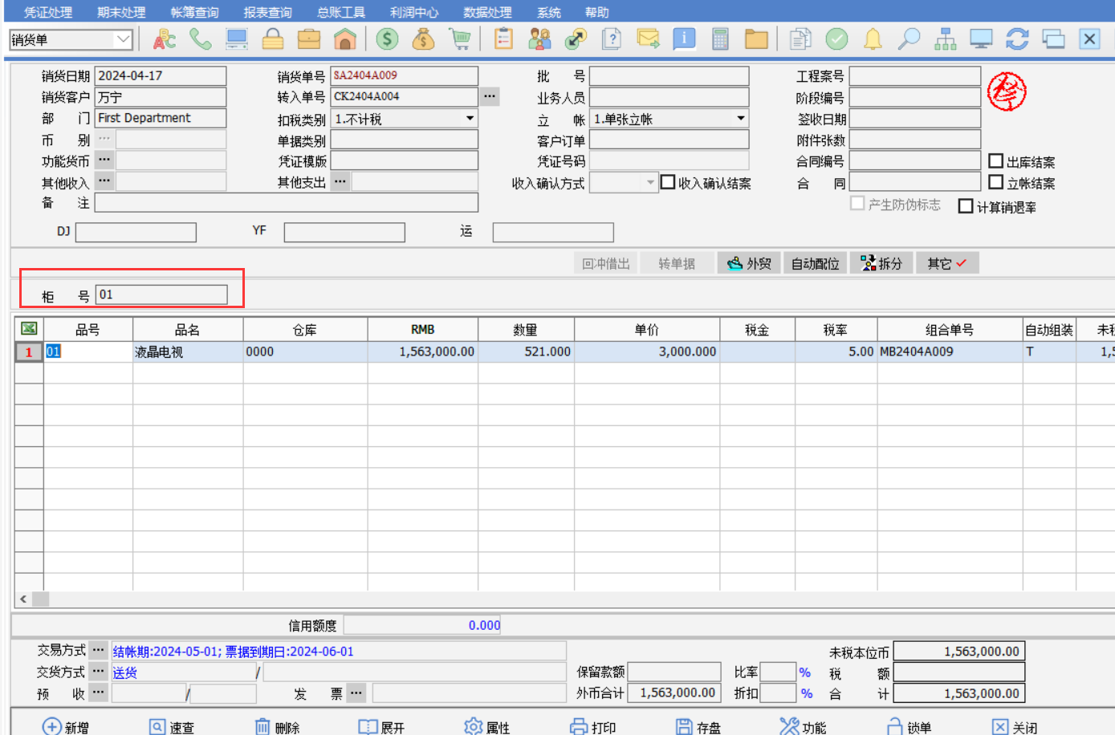
Task: Click the organization chart toolbar icon
Action: (945, 39)
